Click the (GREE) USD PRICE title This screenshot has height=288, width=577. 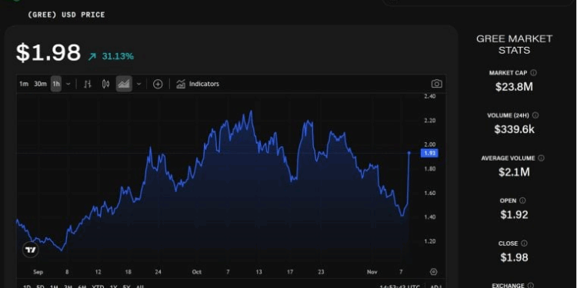click(x=66, y=15)
